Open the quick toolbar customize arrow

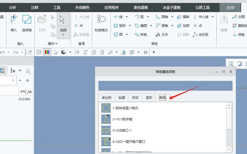154,52
